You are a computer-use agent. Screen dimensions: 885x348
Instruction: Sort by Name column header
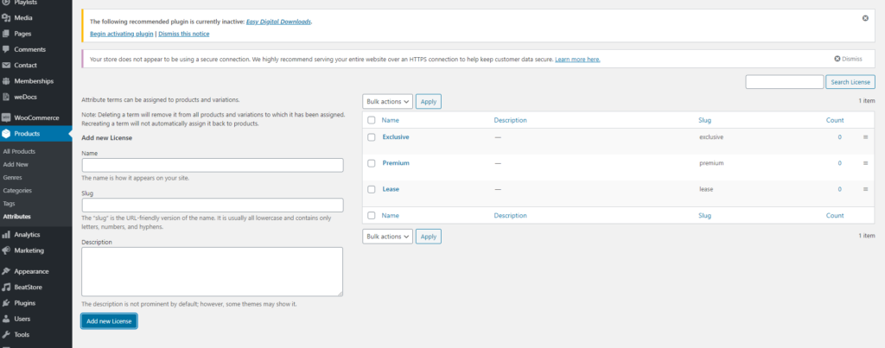pyautogui.click(x=390, y=120)
